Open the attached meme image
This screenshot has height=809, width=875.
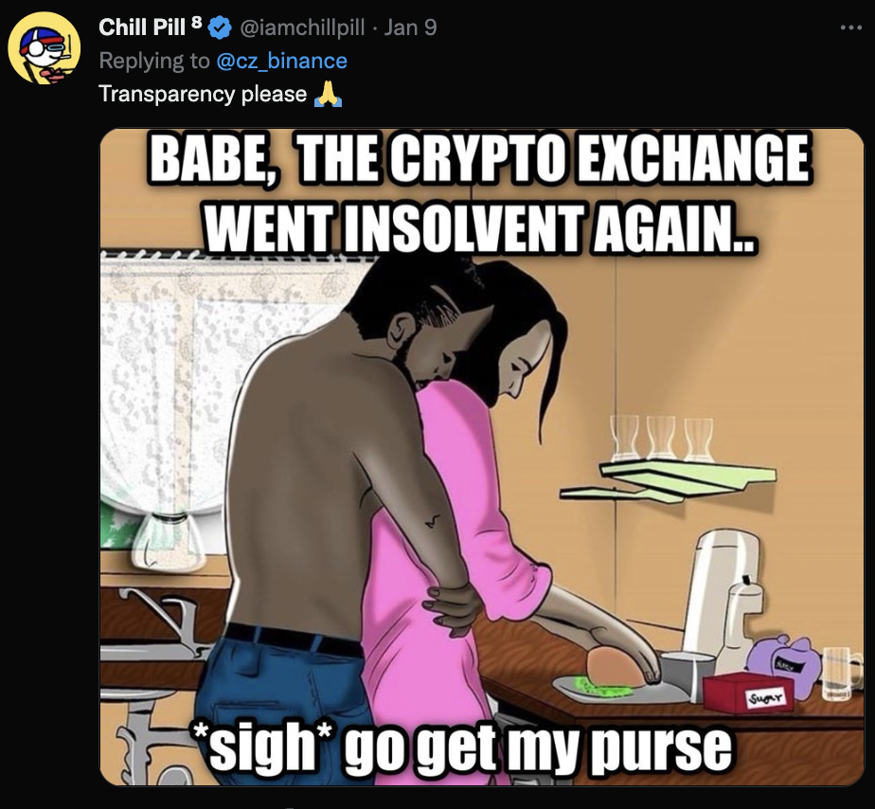click(x=482, y=457)
